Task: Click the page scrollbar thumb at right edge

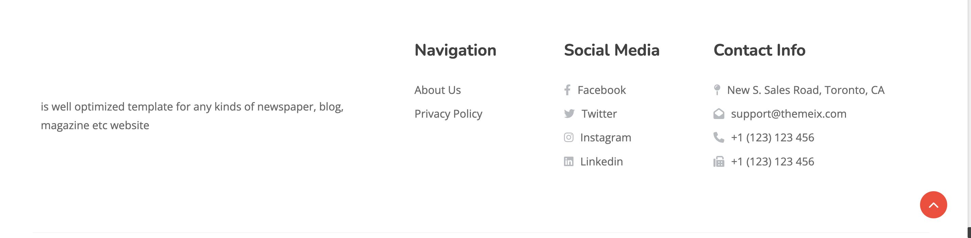Action: tap(969, 232)
